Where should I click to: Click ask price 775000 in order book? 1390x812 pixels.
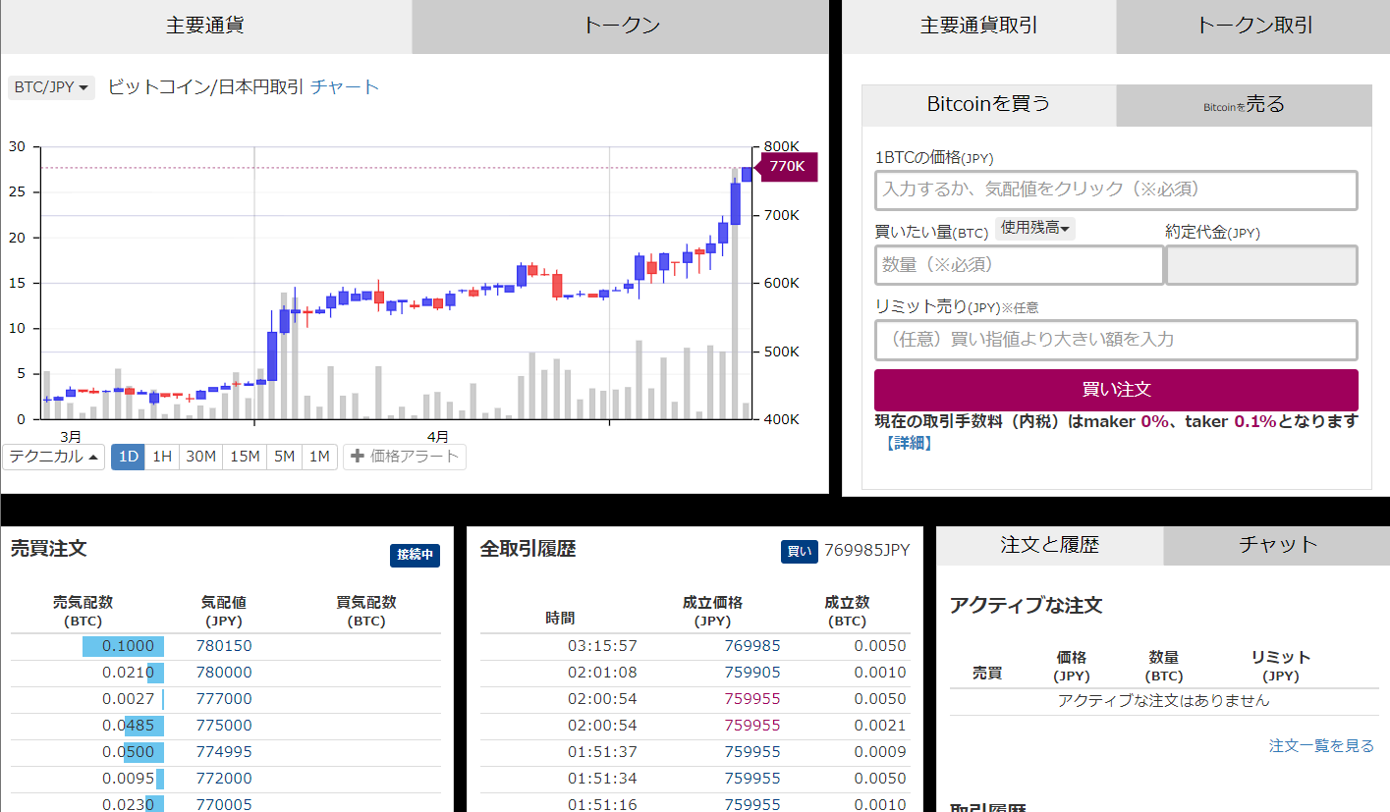224,726
